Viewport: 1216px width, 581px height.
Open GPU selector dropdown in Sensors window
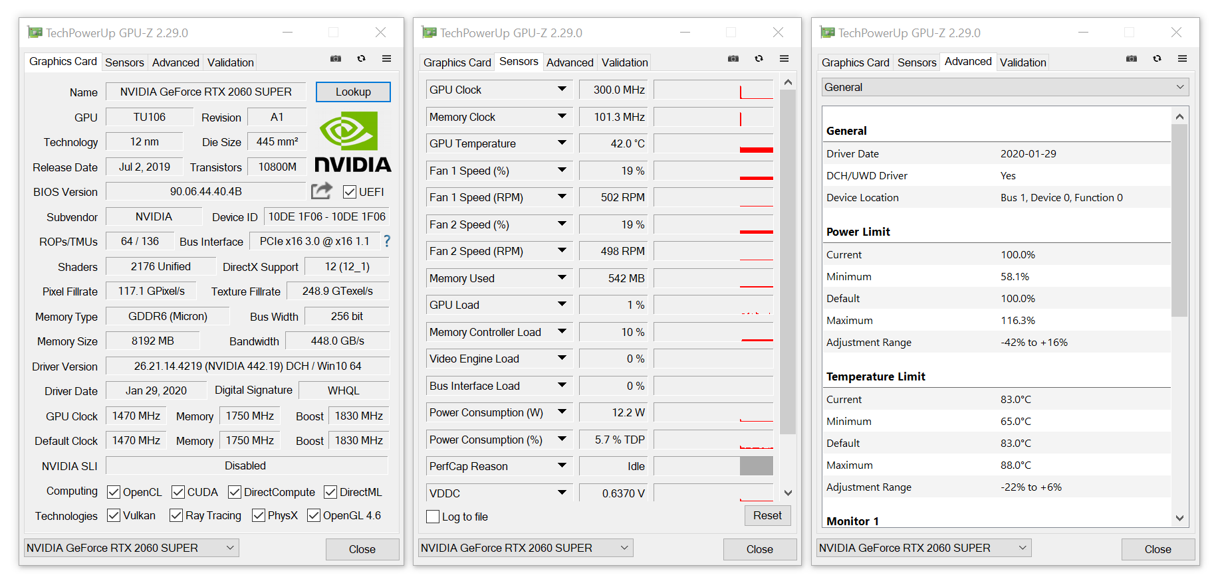coord(526,548)
